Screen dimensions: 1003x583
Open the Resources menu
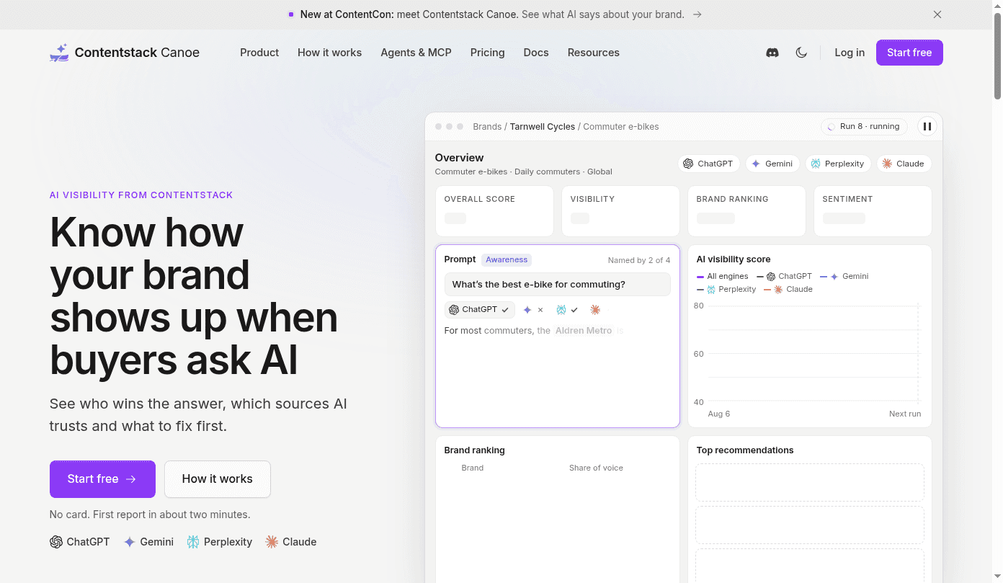pyautogui.click(x=593, y=53)
